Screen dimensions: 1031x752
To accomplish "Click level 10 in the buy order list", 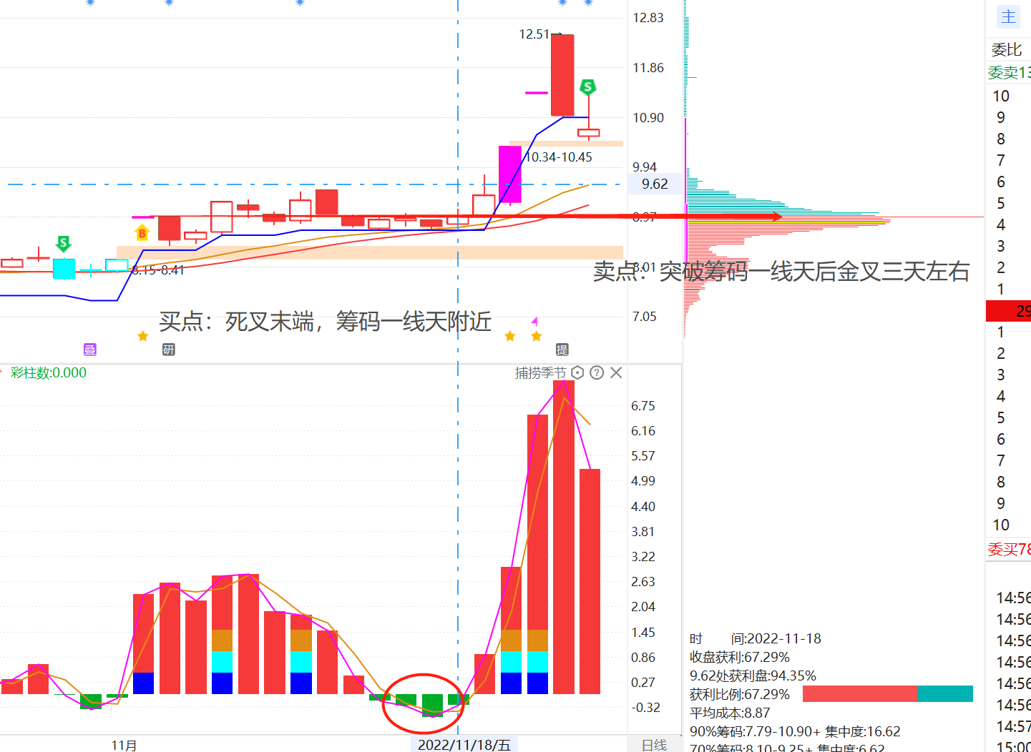I will [x=1001, y=525].
